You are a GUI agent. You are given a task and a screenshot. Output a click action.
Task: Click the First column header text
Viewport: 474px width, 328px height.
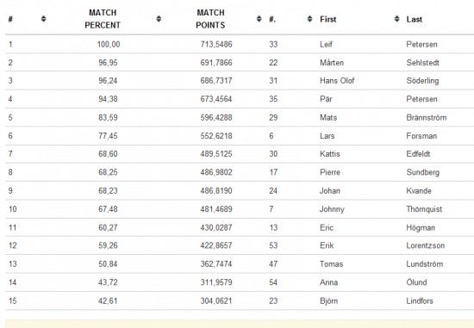[x=328, y=19]
